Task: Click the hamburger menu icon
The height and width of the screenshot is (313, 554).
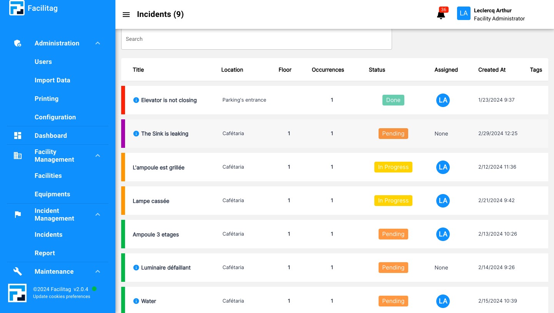Action: coord(126,15)
